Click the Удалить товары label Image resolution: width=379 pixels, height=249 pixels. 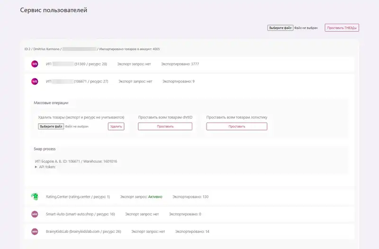coord(81,117)
